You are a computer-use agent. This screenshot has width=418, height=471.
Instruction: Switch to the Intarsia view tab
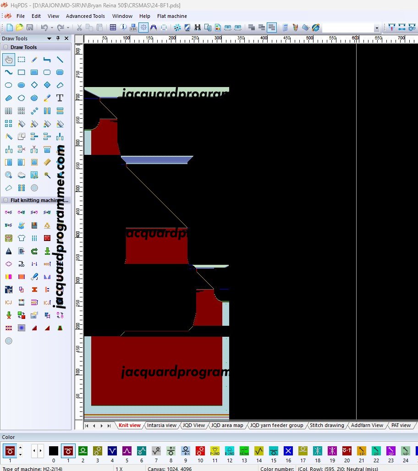pos(161,425)
